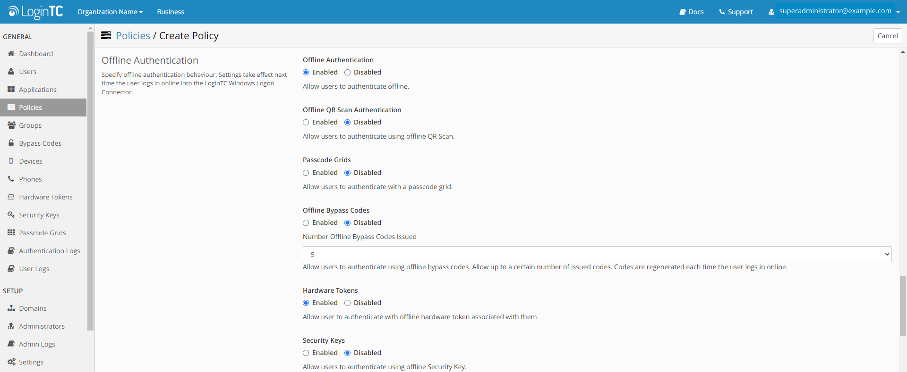
Task: Follow the Policies breadcrumb link
Action: click(x=133, y=36)
